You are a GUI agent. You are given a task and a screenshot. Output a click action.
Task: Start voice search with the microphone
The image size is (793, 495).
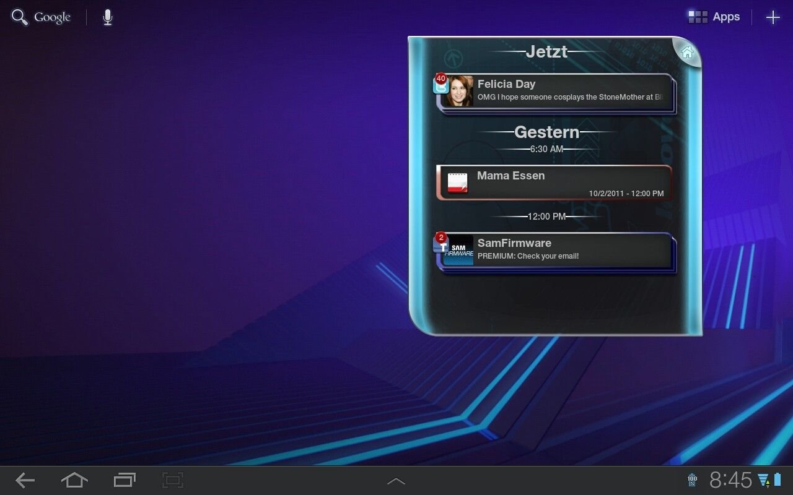[x=108, y=17]
